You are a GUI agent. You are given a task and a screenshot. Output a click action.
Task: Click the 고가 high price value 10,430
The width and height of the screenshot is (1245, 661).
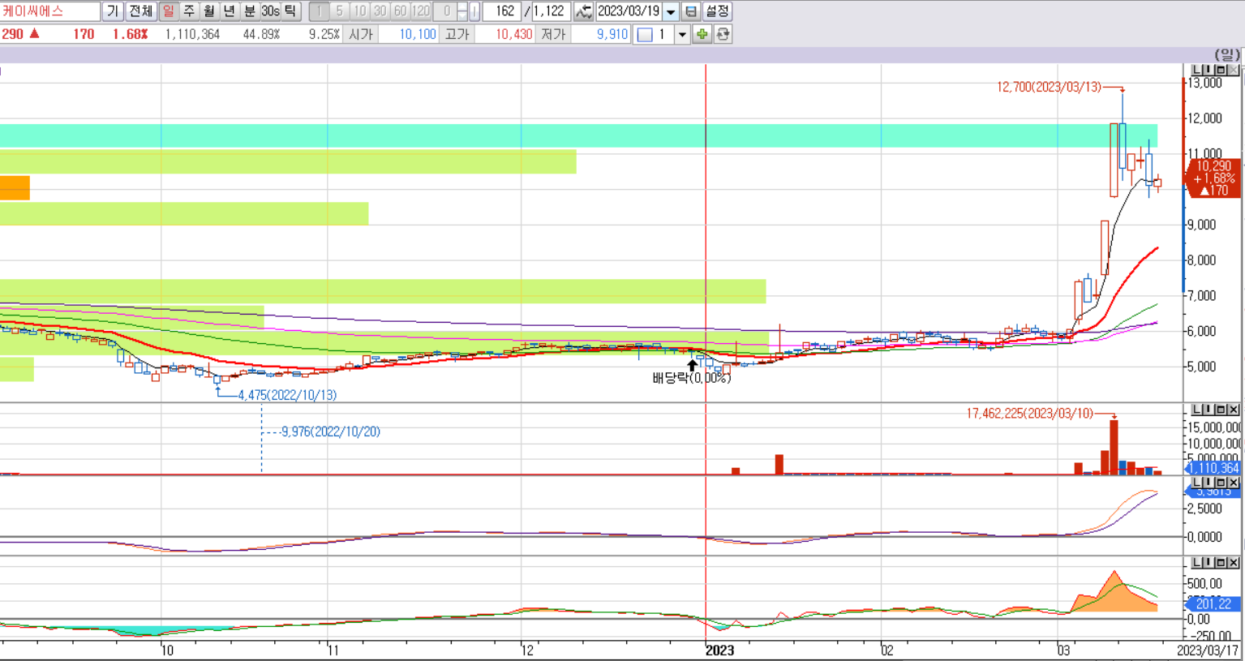pos(514,34)
